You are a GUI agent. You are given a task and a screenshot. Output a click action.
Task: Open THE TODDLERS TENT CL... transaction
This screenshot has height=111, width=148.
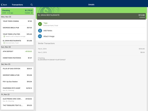[x=17, y=106]
